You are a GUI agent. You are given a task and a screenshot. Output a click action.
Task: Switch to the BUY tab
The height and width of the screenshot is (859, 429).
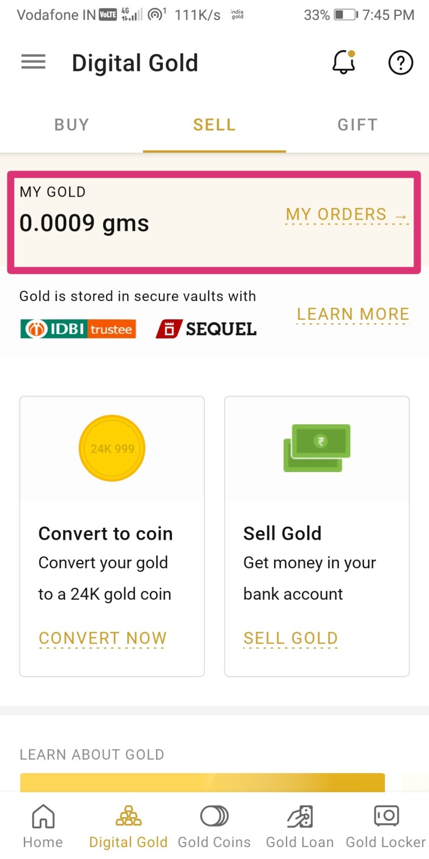click(71, 125)
